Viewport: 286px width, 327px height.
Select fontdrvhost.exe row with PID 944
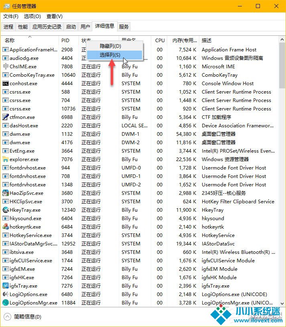coord(140,168)
